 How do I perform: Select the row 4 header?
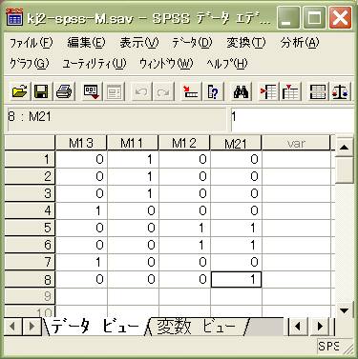click(x=30, y=210)
